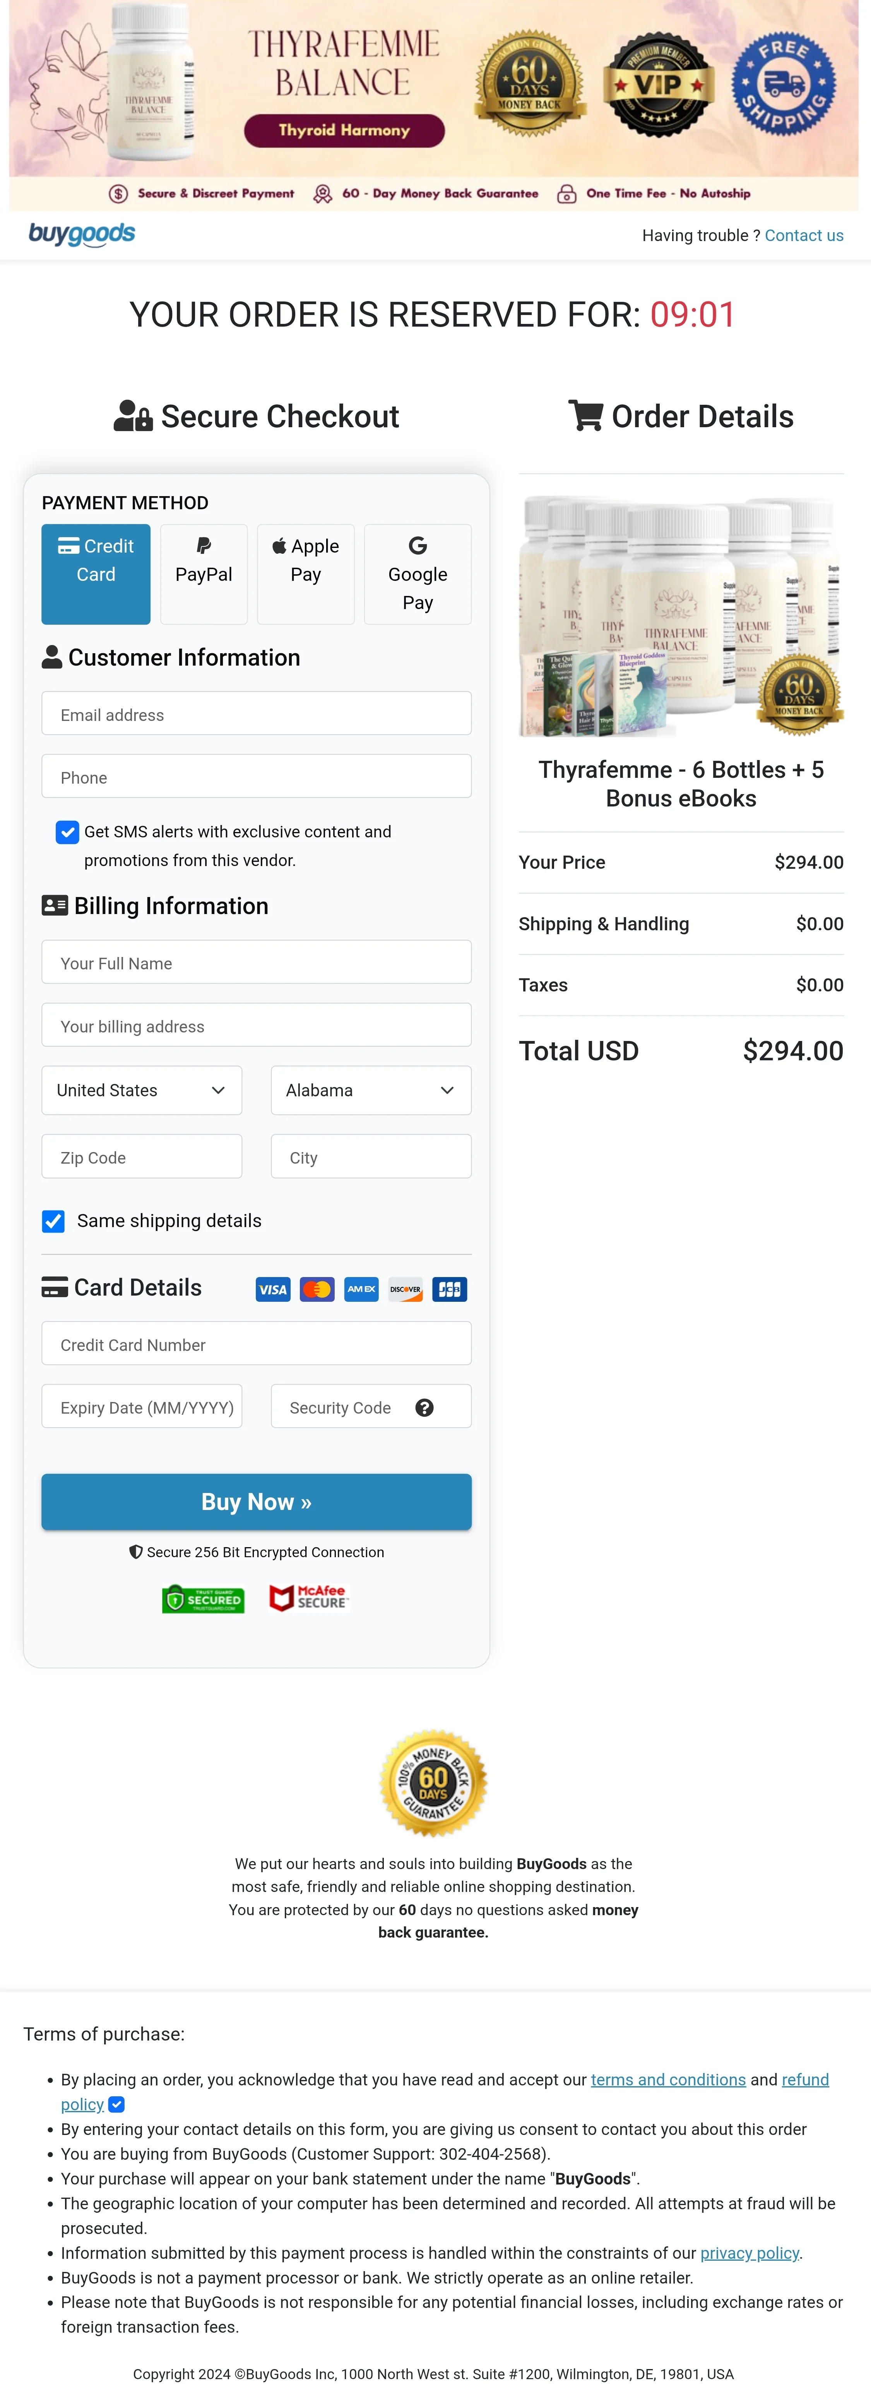Open the Contact us link
This screenshot has width=871, height=2407.
pyautogui.click(x=803, y=235)
